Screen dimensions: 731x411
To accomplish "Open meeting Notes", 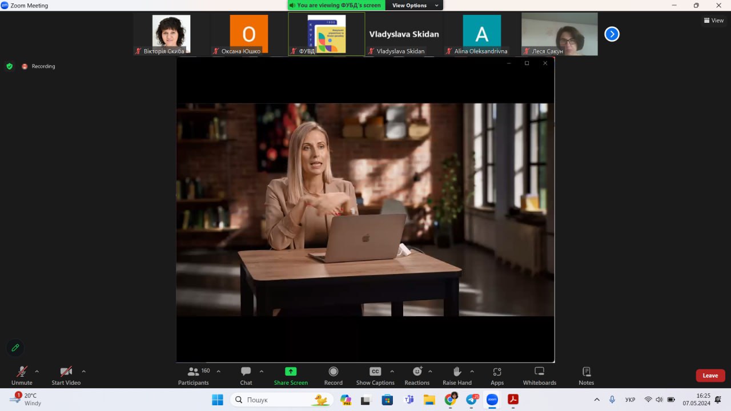I will click(x=587, y=376).
